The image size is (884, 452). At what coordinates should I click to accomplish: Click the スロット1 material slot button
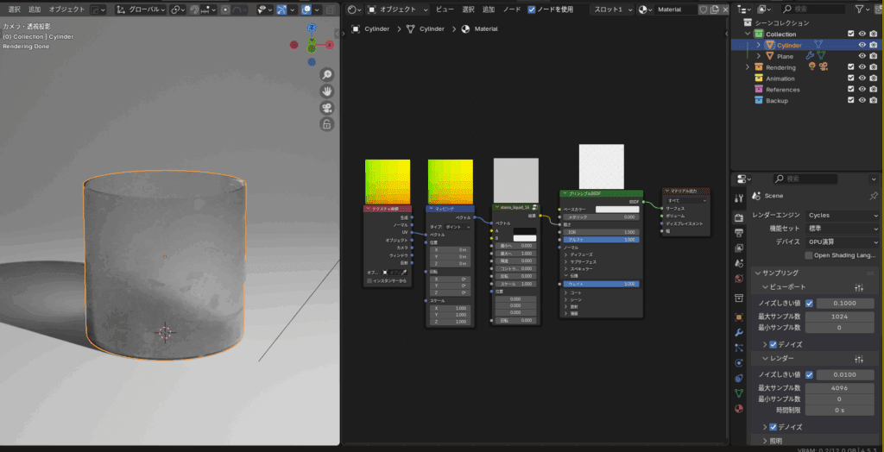point(611,9)
